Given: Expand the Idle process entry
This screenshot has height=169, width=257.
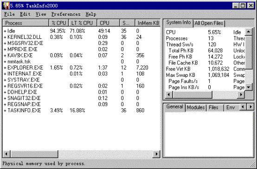Looking at the screenshot, I should click(5, 31).
